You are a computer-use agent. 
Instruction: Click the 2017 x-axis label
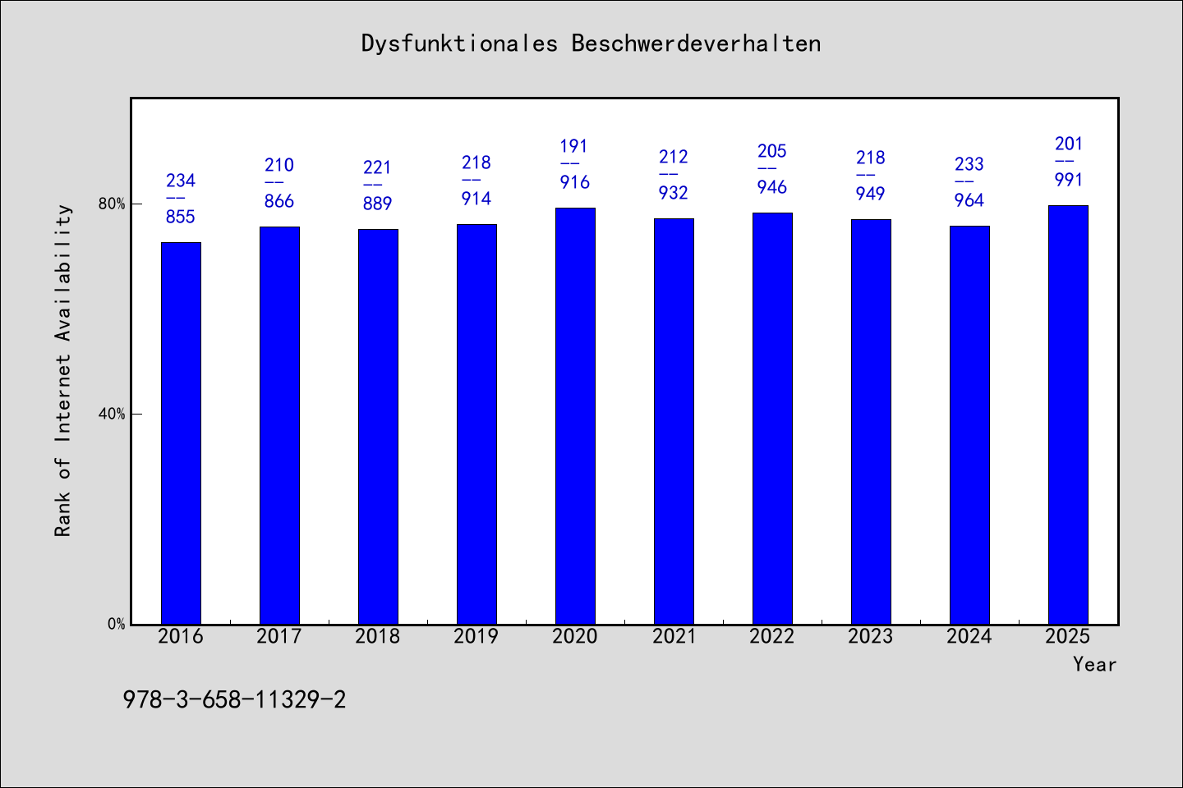click(279, 636)
